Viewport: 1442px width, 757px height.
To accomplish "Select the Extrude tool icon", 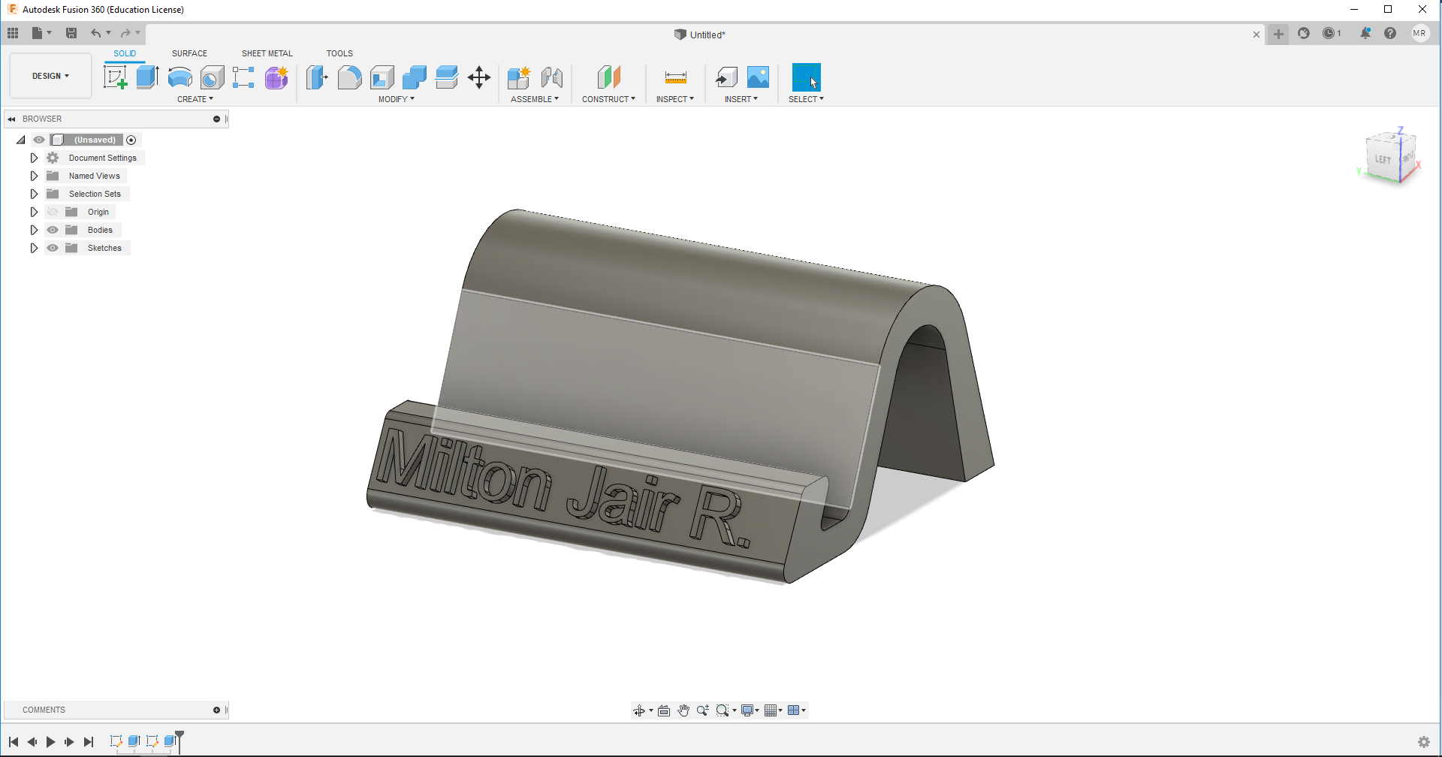I will pyautogui.click(x=147, y=77).
